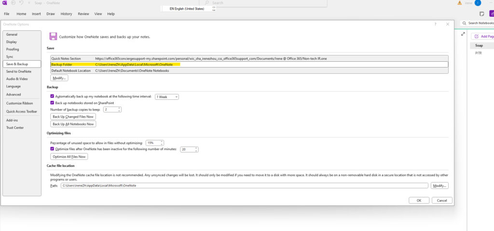This screenshot has width=494, height=231.
Task: Click OK to confirm options
Action: point(419,201)
